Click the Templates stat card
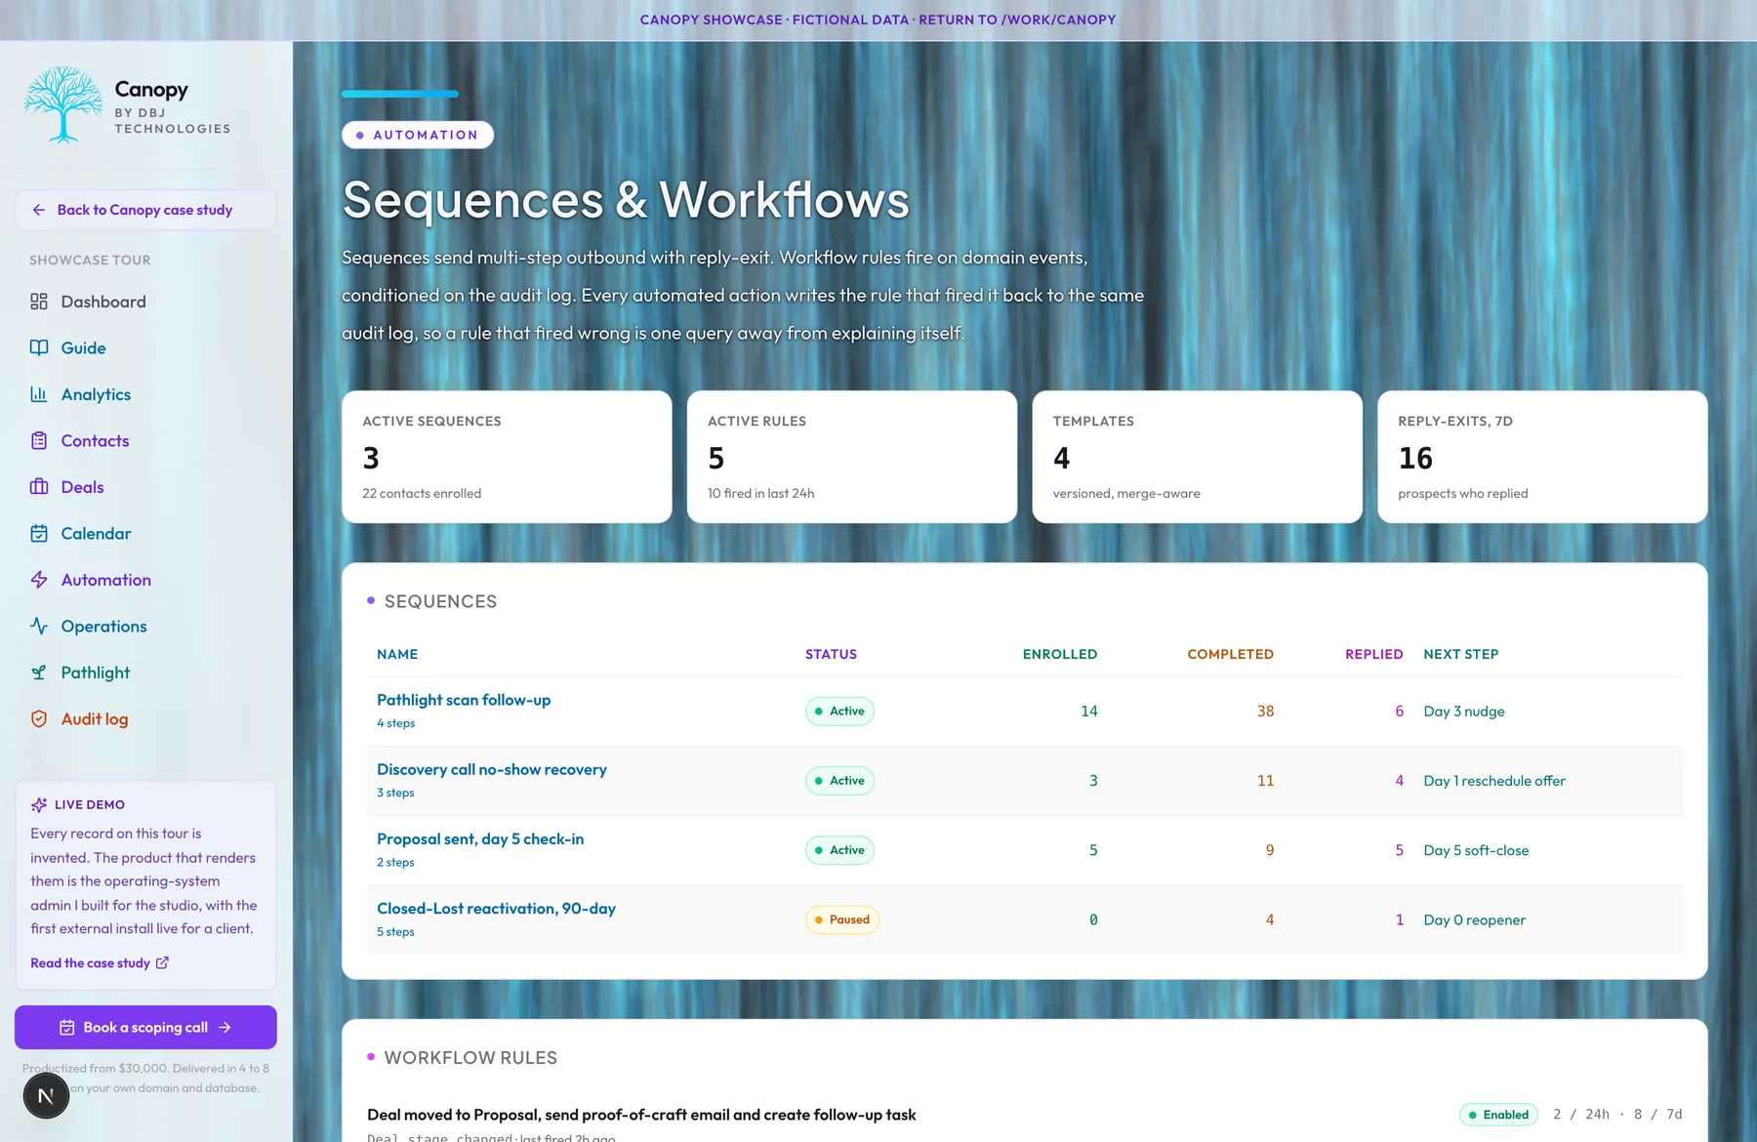 (1197, 457)
